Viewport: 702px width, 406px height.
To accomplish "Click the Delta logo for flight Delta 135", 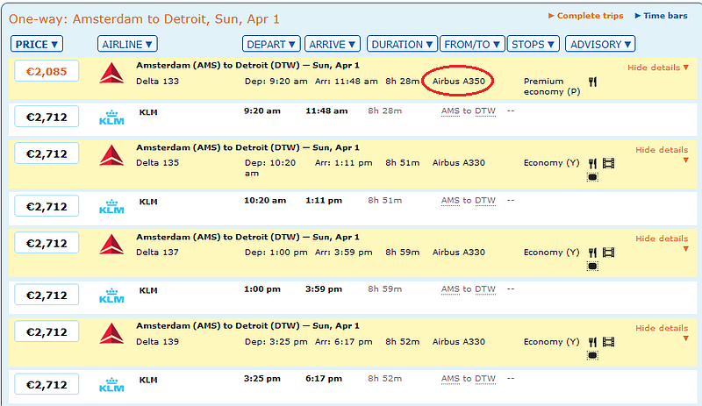I will 111,155.
